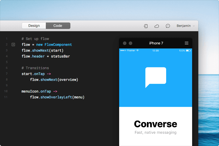The height and width of the screenshot is (146, 219).
Task: Click the Converse heading in preview
Action: 155,124
